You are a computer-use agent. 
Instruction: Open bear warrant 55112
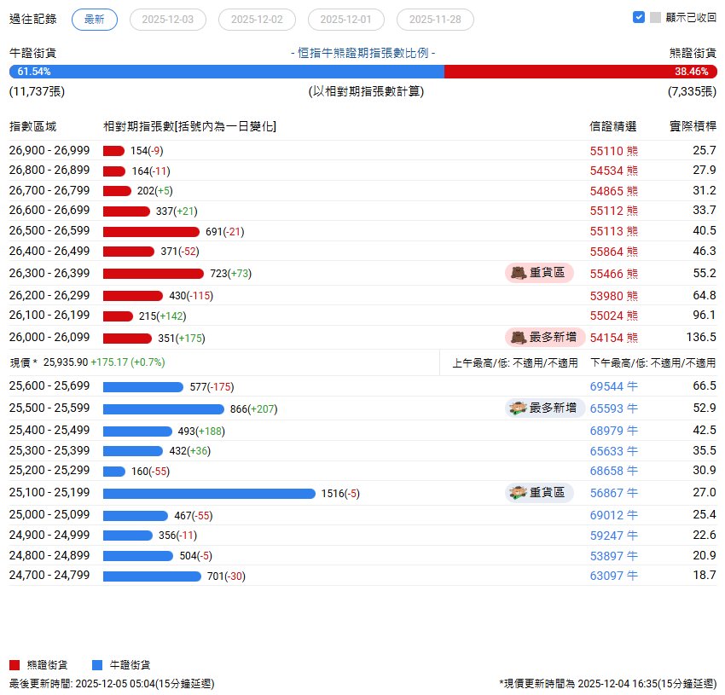(x=613, y=211)
